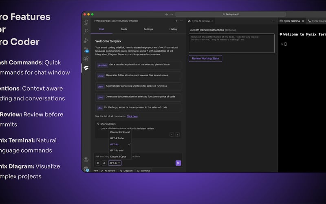Click the /fix command card
Viewport: 326px width, 204px height.
138,108
